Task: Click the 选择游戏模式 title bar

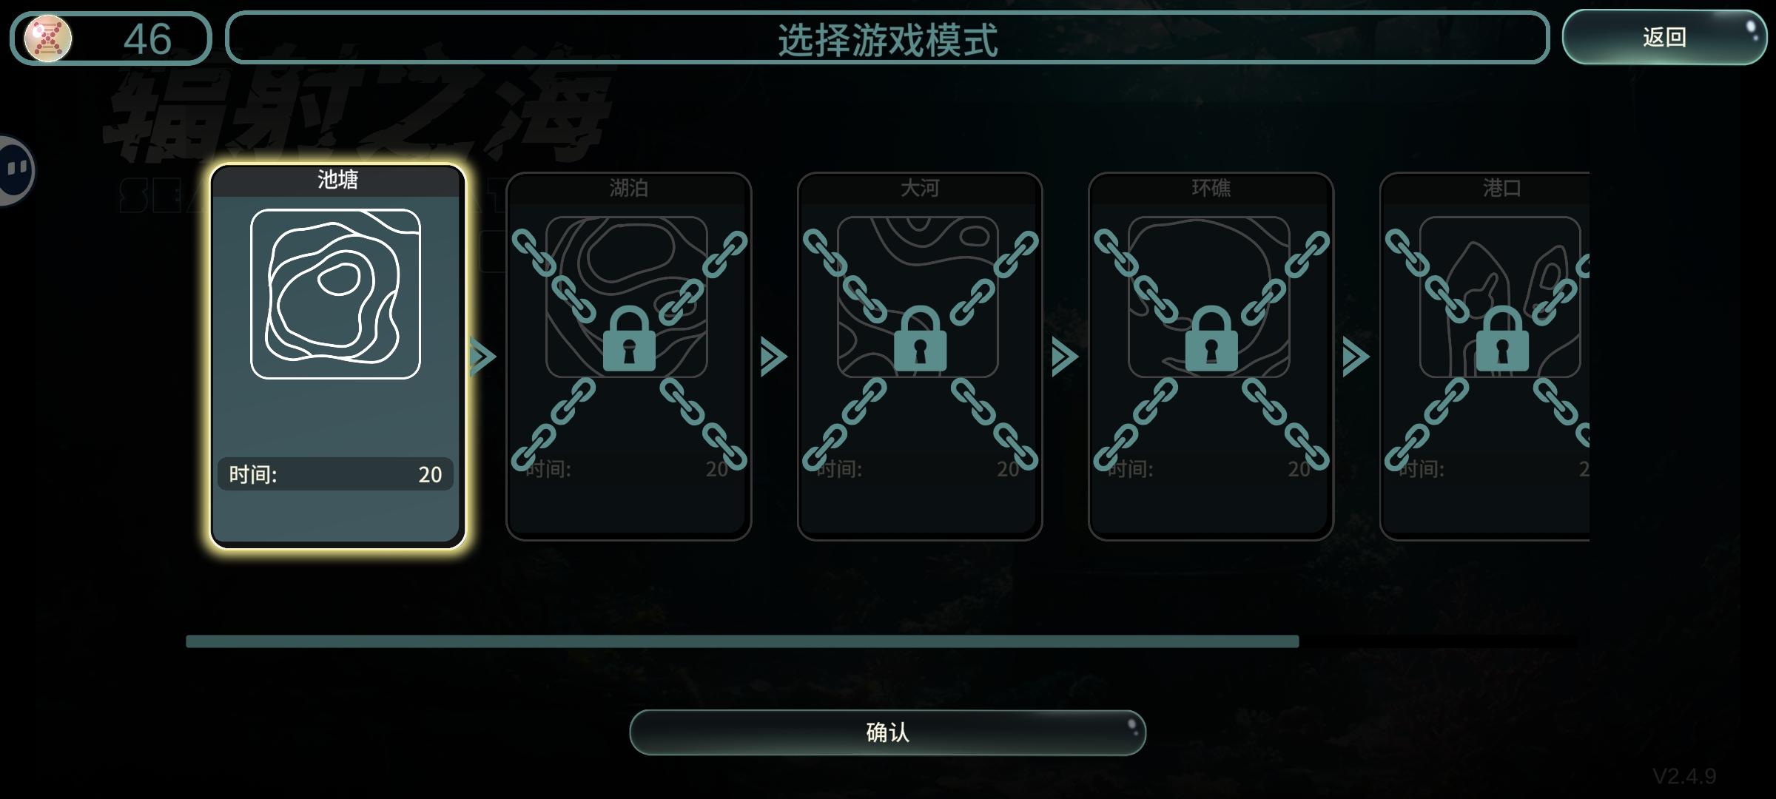Action: click(x=887, y=38)
